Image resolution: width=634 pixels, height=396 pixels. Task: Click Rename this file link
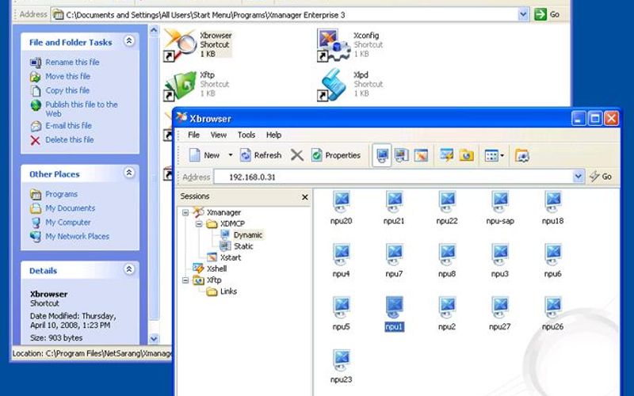tap(72, 63)
